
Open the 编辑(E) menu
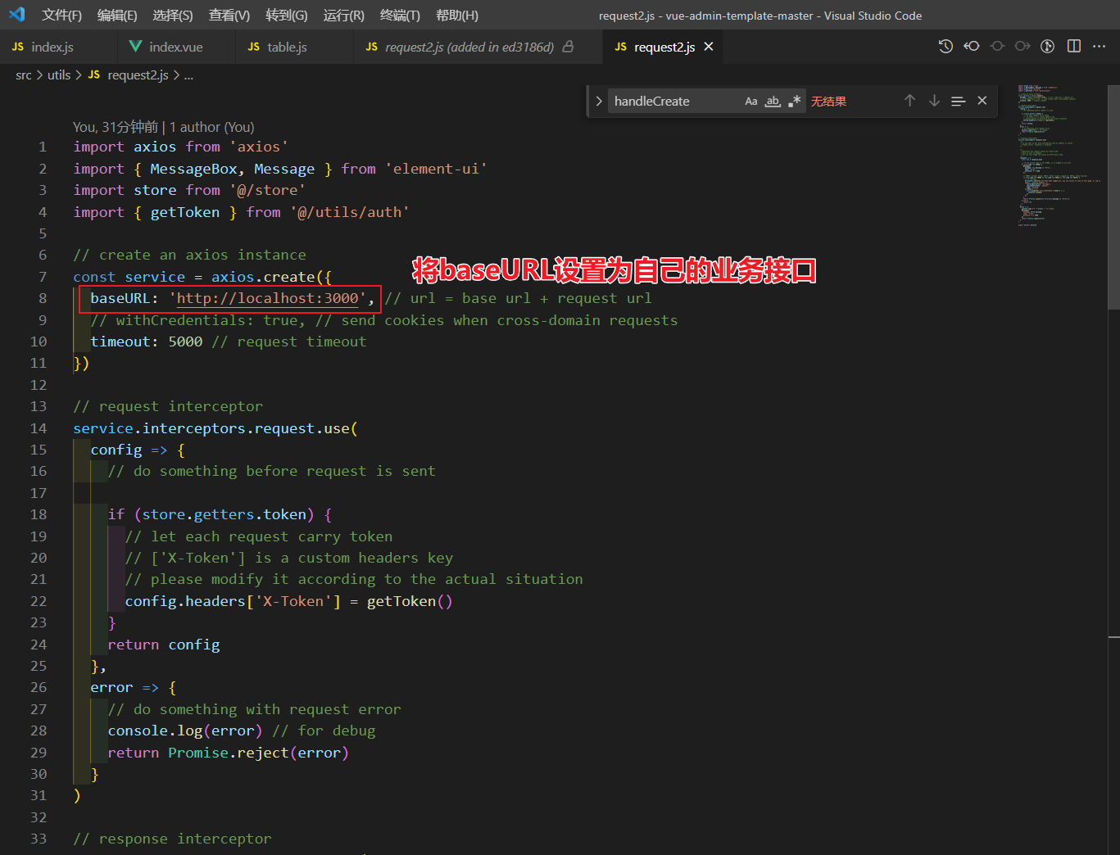[117, 16]
